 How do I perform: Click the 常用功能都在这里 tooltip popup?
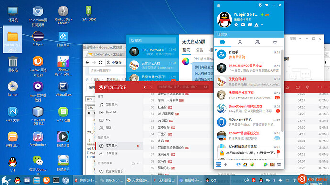[x=248, y=153]
